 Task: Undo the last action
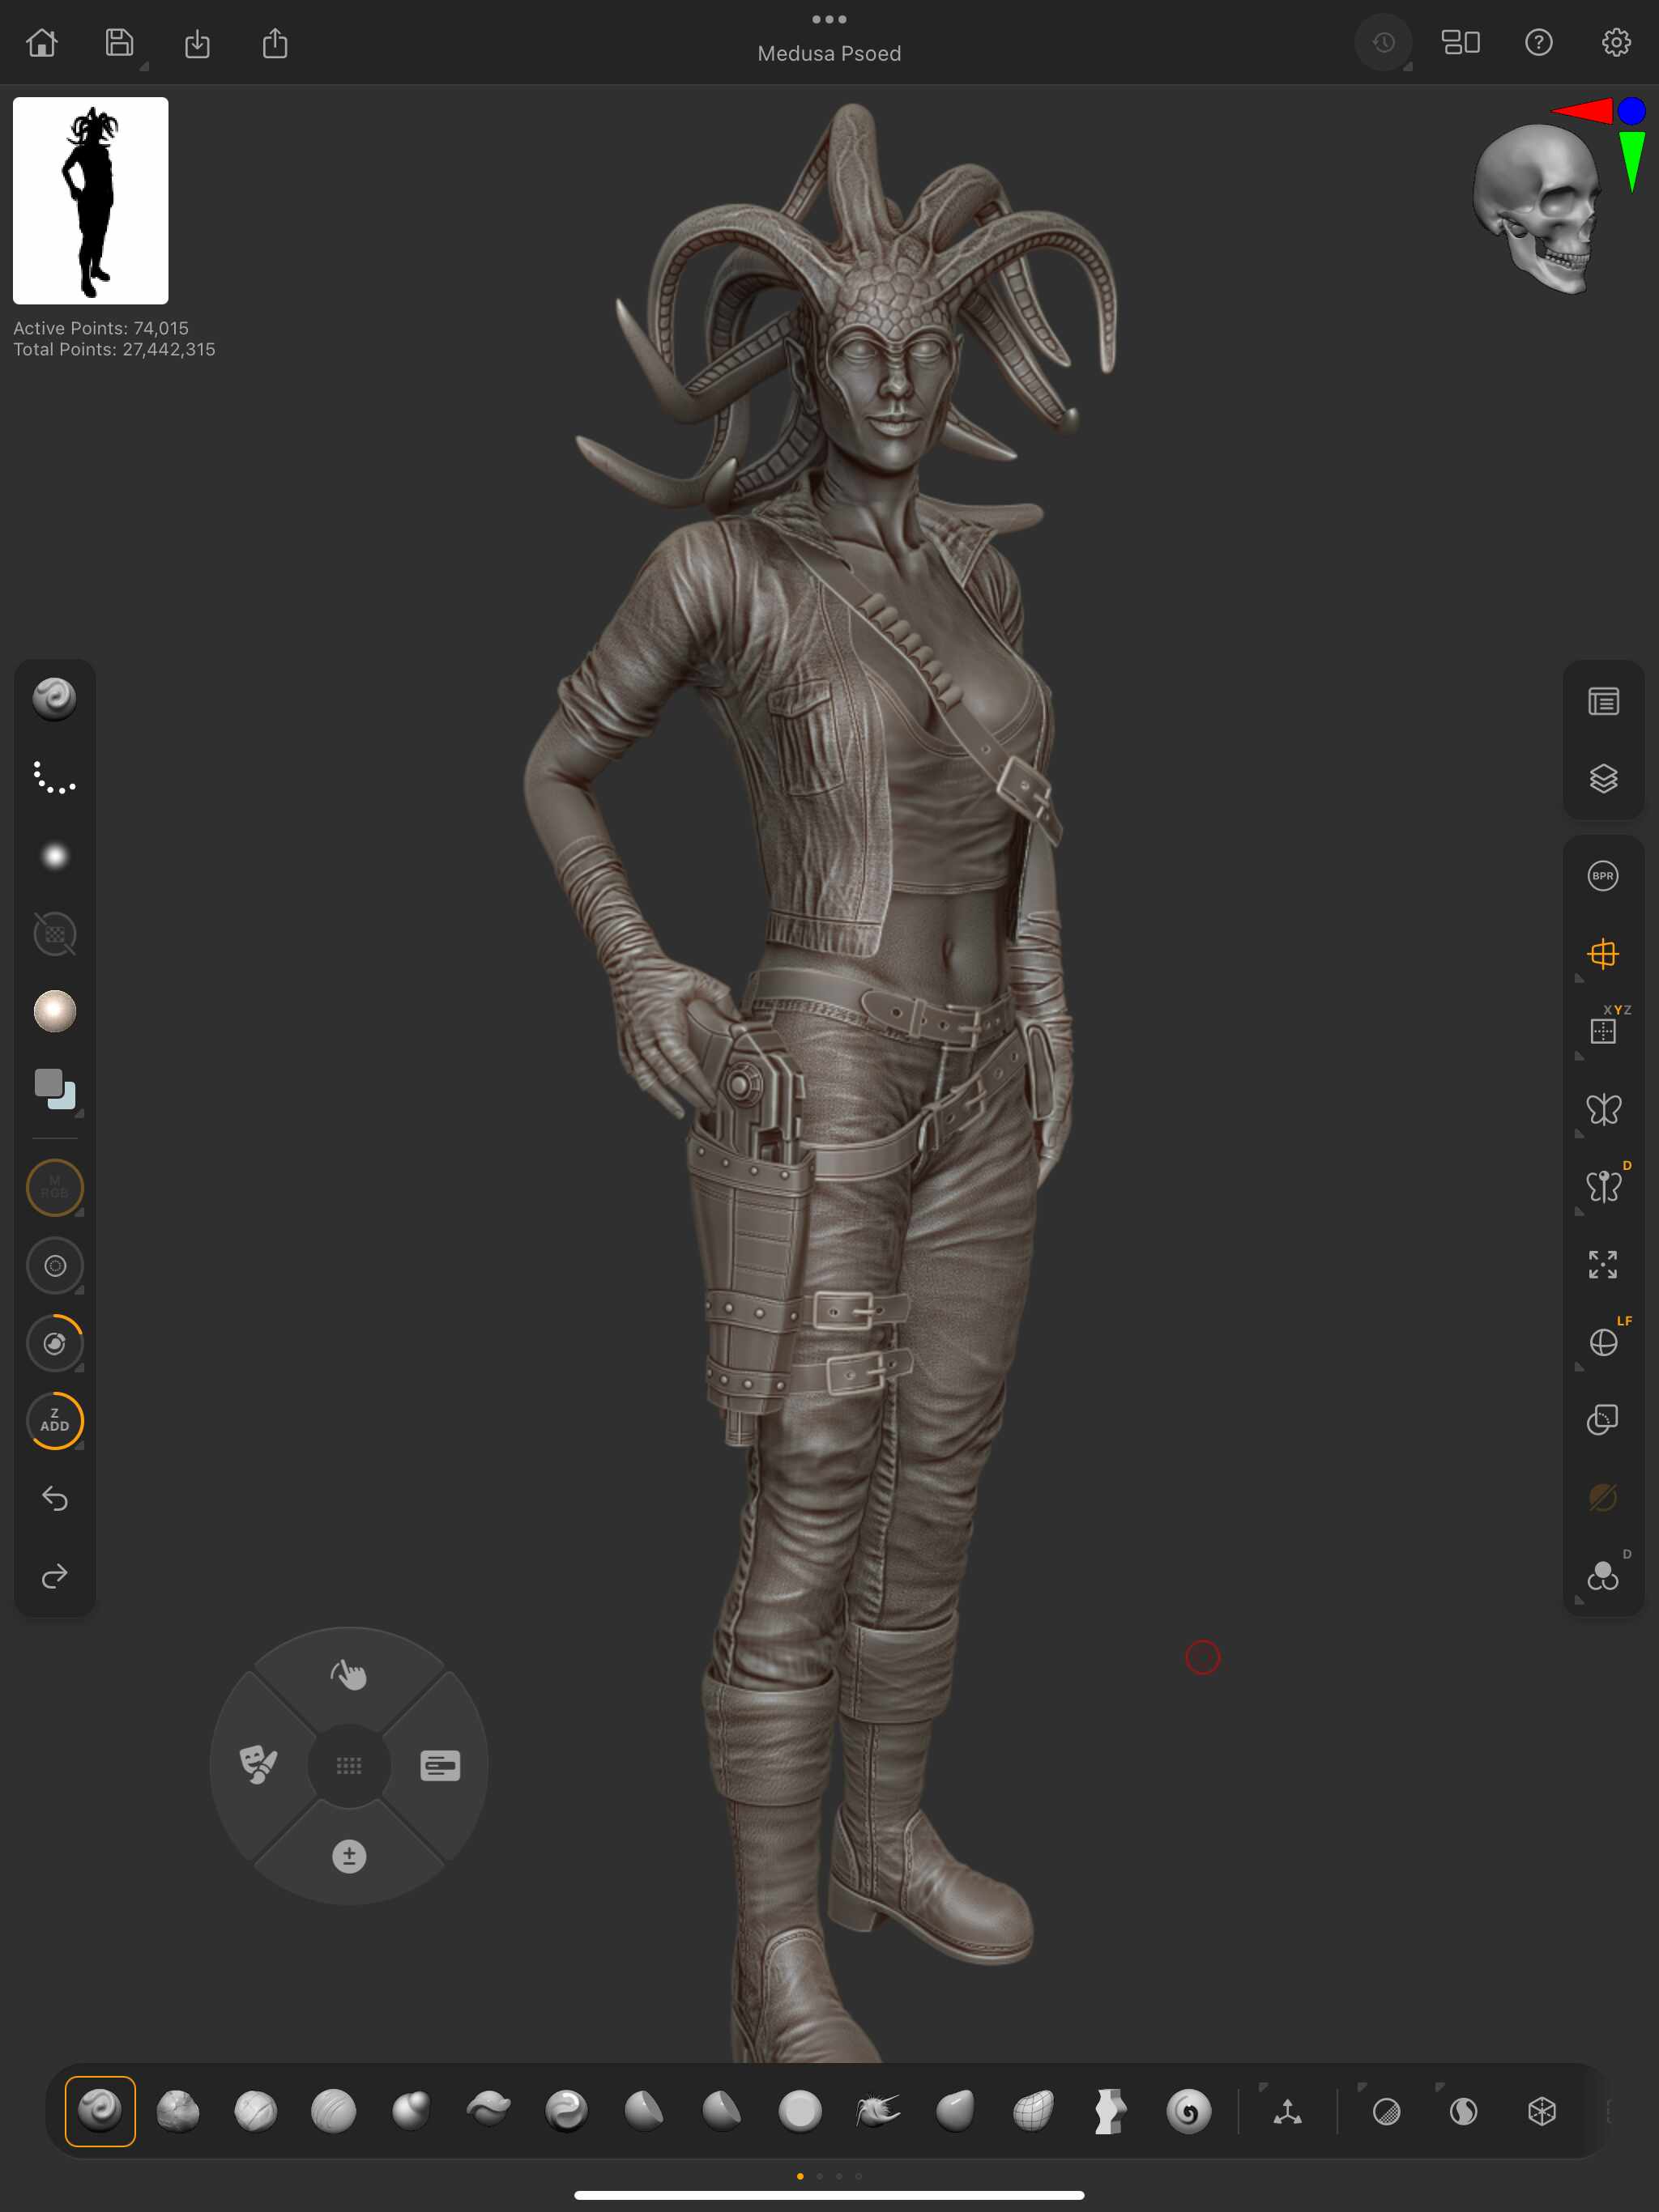pos(55,1498)
